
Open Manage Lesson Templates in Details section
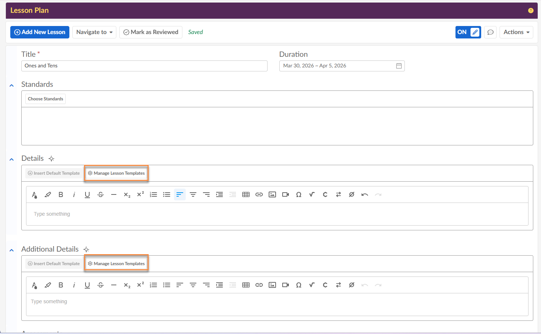116,173
